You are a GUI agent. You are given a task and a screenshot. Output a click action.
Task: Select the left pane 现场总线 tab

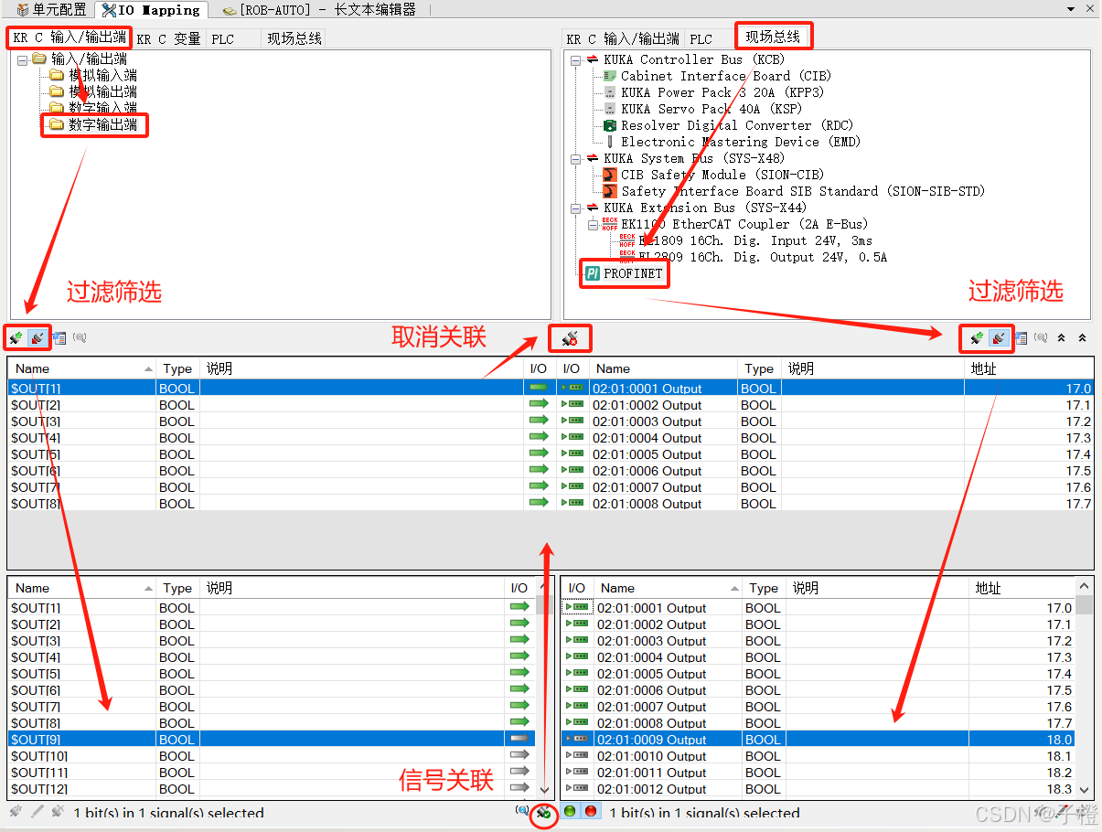294,38
